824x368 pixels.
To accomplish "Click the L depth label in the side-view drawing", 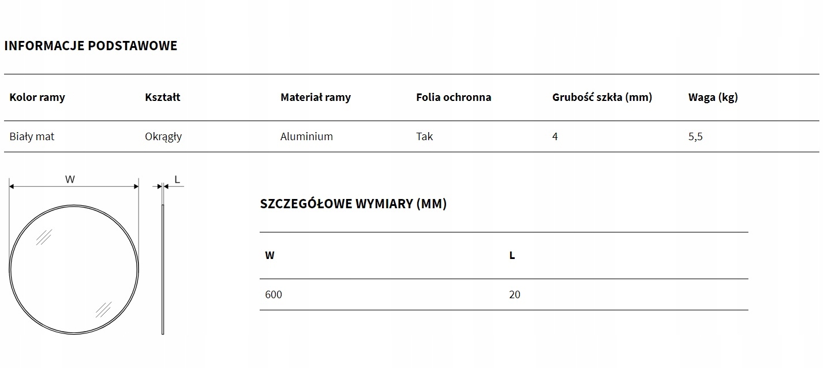I will 177,179.
